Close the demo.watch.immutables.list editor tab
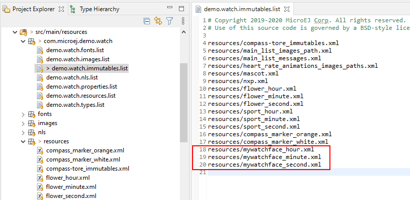The height and width of the screenshot is (200, 410). click(286, 9)
